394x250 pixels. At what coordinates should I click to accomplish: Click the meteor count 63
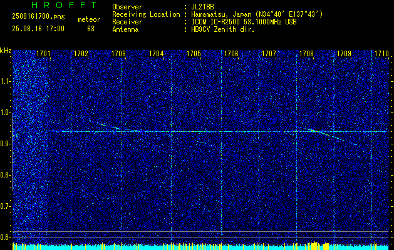(x=91, y=29)
